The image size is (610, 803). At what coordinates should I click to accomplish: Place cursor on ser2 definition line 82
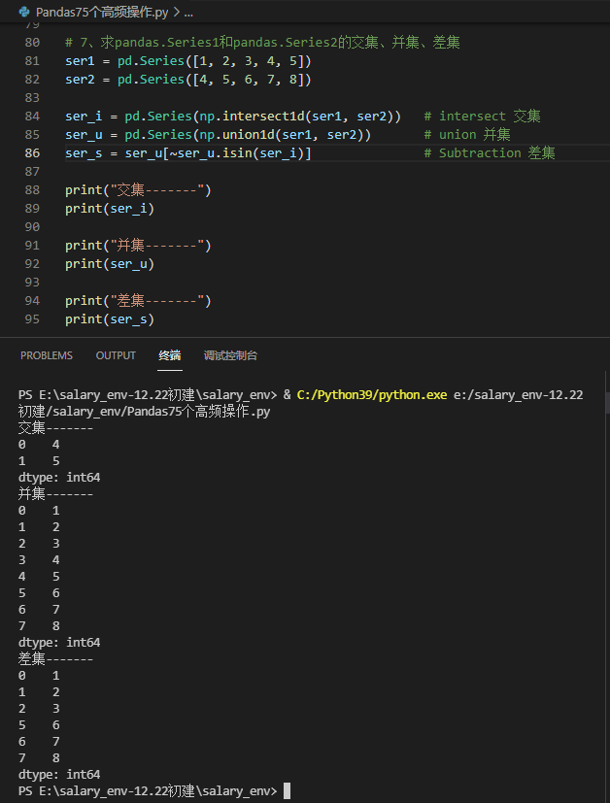pos(188,80)
